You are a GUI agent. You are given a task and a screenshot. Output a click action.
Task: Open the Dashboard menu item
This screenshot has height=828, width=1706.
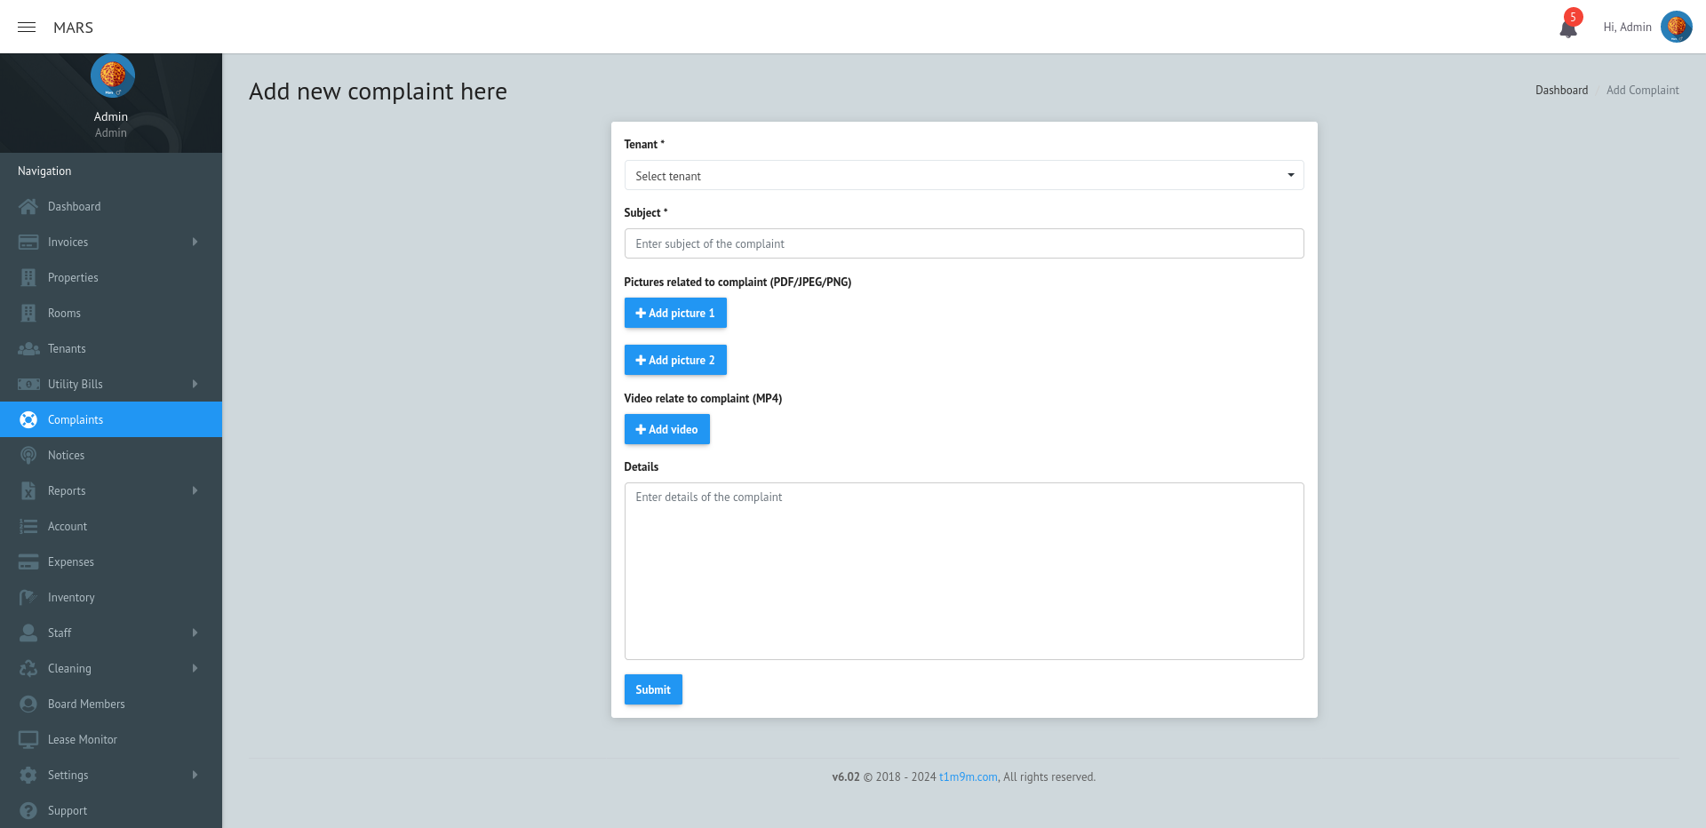click(111, 206)
